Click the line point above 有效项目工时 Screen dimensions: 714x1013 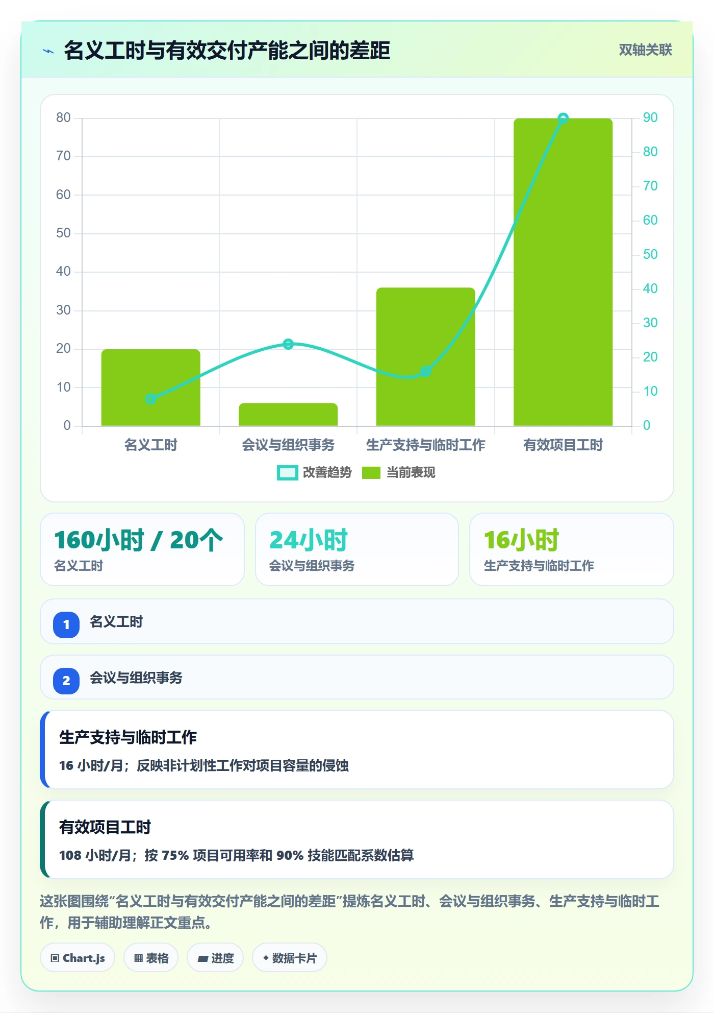(563, 118)
